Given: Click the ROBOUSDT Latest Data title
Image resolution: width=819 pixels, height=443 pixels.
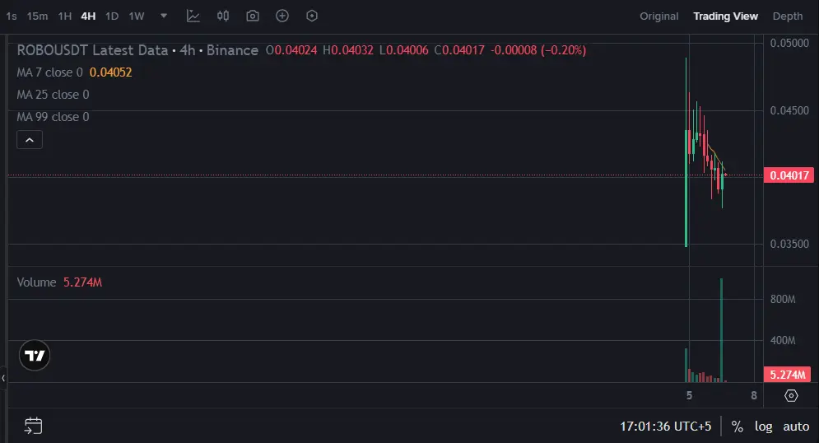Looking at the screenshot, I should click(x=92, y=50).
